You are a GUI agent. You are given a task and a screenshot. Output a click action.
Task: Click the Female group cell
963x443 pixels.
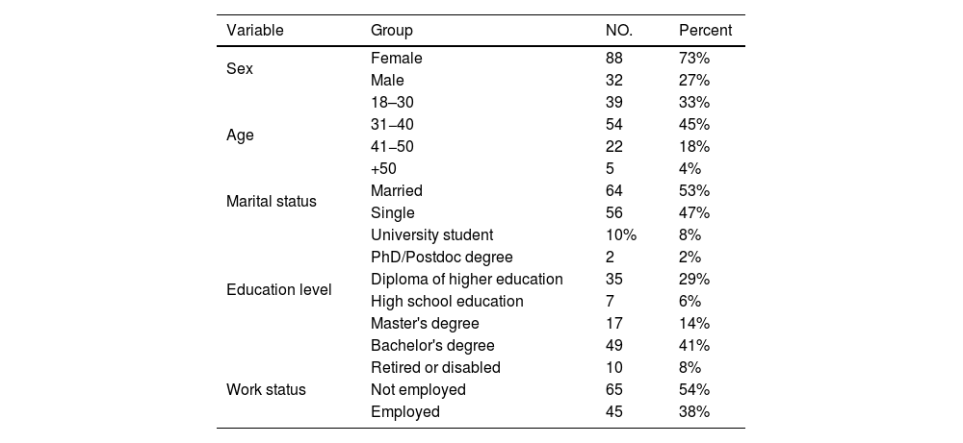click(396, 59)
